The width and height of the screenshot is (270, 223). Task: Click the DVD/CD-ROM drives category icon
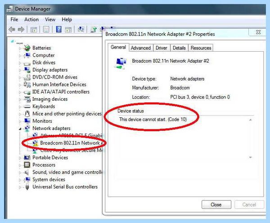click(27, 77)
